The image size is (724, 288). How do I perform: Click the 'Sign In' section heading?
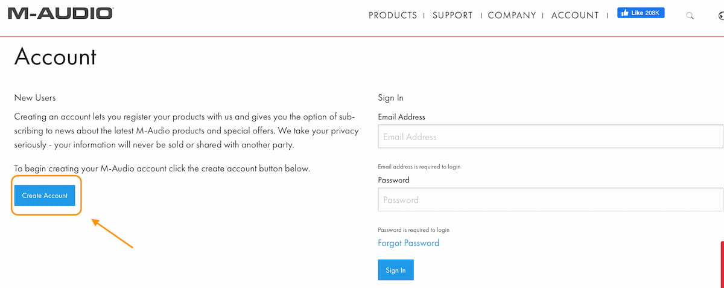391,98
